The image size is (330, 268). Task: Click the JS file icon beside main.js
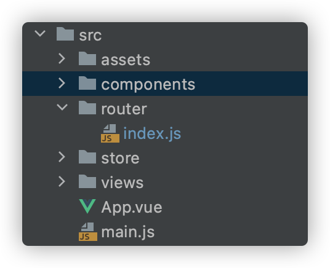(x=88, y=232)
